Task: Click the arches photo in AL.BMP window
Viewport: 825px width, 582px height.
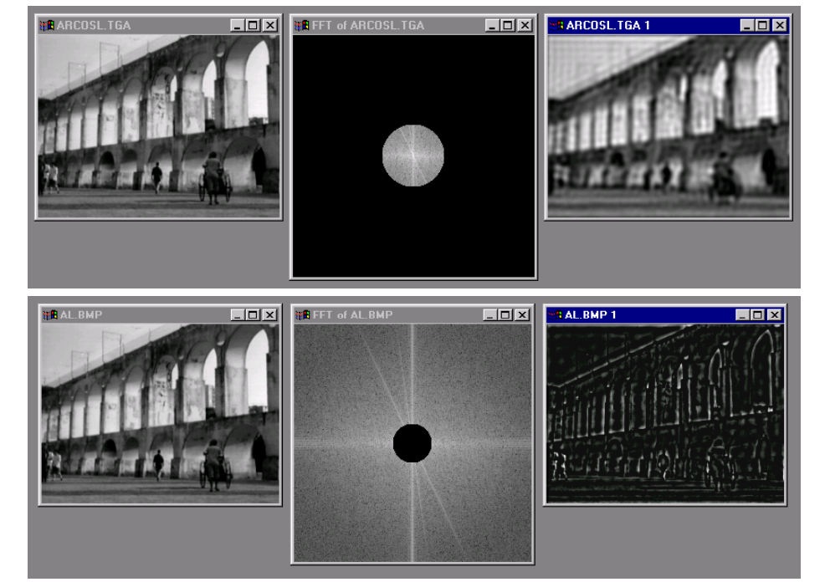Action: pyautogui.click(x=161, y=414)
